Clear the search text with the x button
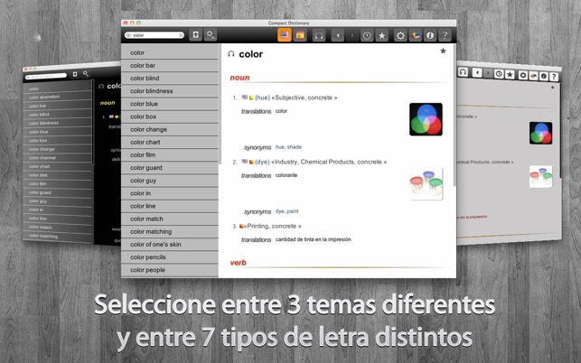 pyautogui.click(x=181, y=35)
